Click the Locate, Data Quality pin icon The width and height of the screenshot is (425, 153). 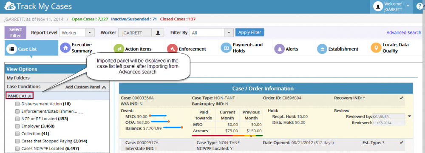(376, 48)
